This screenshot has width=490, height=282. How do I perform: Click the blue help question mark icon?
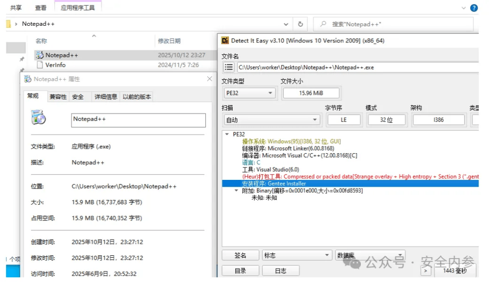[x=474, y=8]
